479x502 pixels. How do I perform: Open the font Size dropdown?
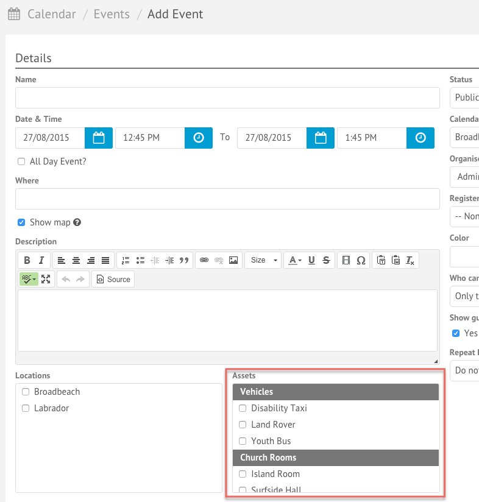pos(263,260)
